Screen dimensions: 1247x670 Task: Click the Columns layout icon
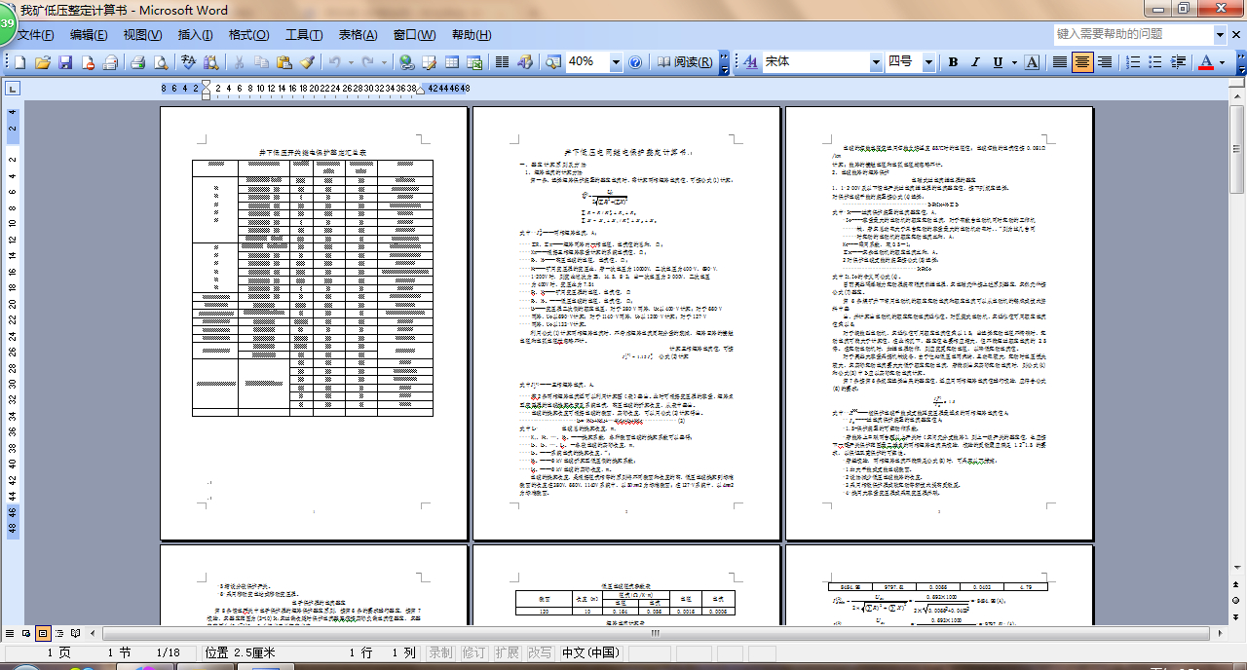(x=502, y=62)
